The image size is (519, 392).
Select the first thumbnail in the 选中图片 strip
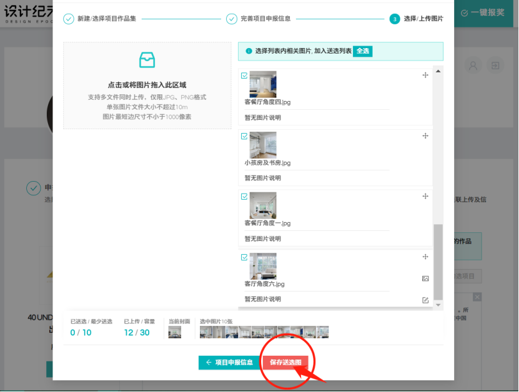[x=204, y=331]
